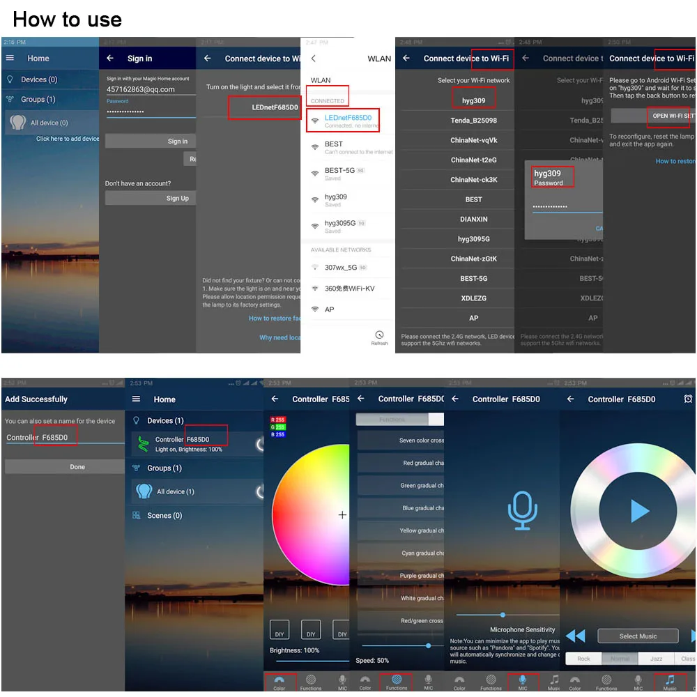This screenshot has height=697, width=697.
Task: Skip to previous track with rewind arrows
Action: click(x=576, y=636)
